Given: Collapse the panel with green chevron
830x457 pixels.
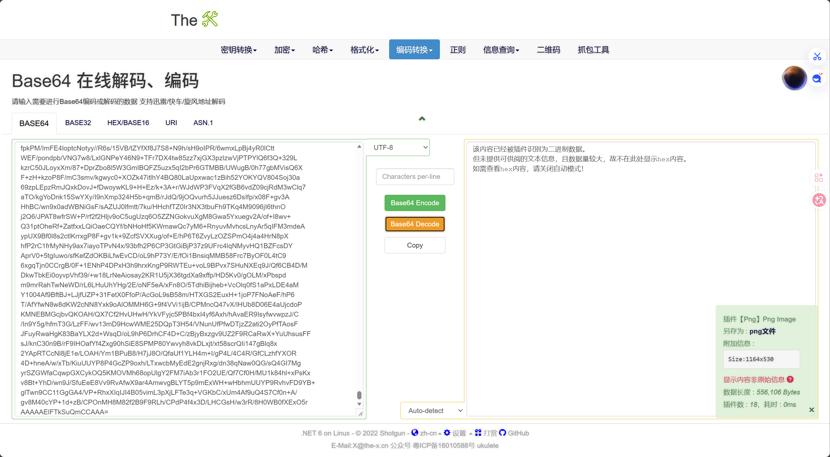Looking at the screenshot, I should [422, 119].
